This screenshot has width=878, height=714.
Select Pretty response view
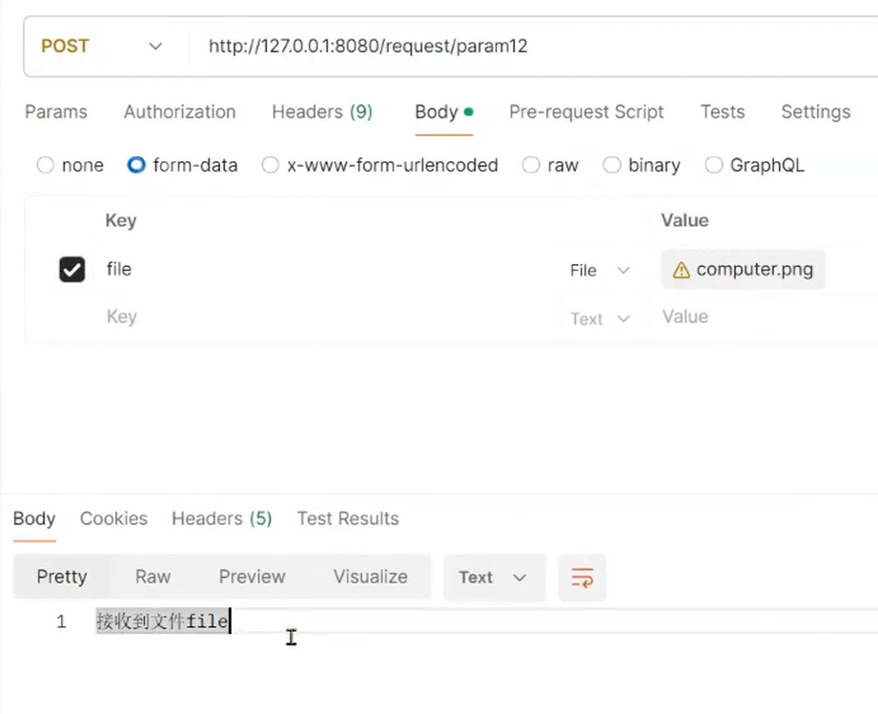click(62, 577)
